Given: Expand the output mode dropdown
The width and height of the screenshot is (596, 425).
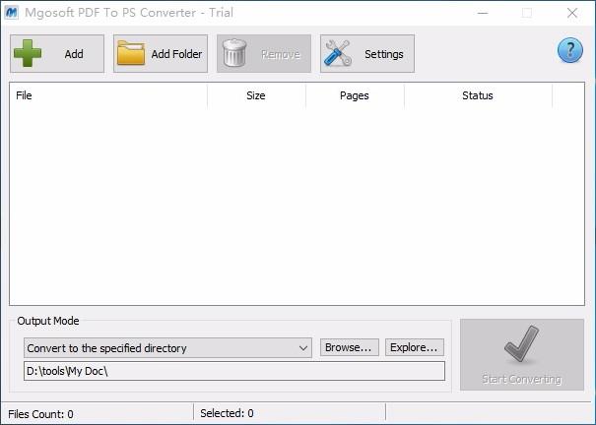Looking at the screenshot, I should (167, 348).
